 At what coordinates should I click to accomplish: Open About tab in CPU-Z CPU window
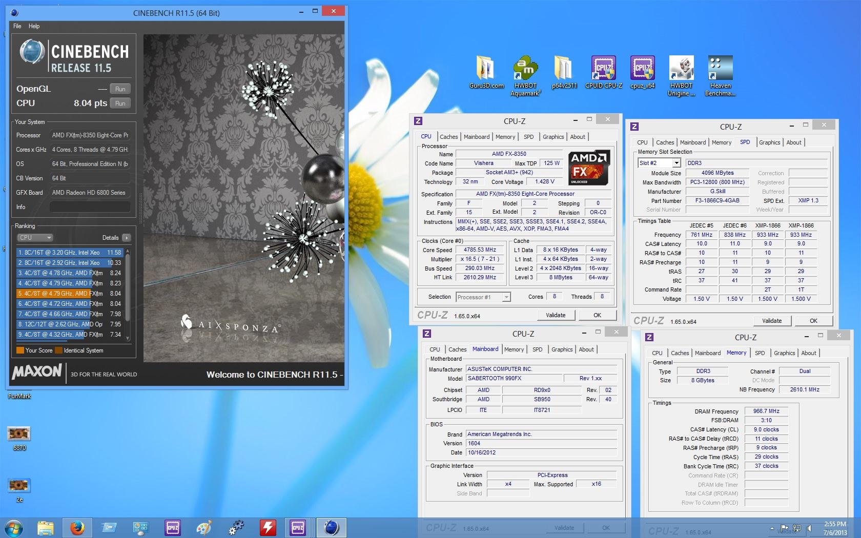tap(578, 137)
